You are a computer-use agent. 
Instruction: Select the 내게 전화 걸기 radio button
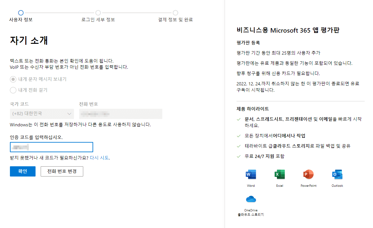(x=13, y=90)
